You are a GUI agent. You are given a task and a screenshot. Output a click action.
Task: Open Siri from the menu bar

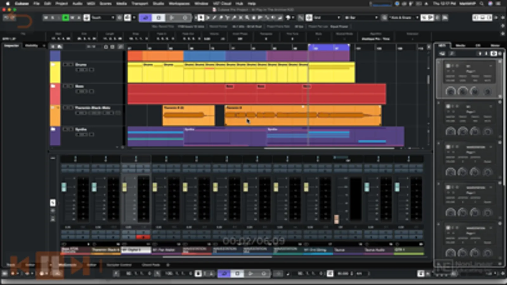(490, 3)
